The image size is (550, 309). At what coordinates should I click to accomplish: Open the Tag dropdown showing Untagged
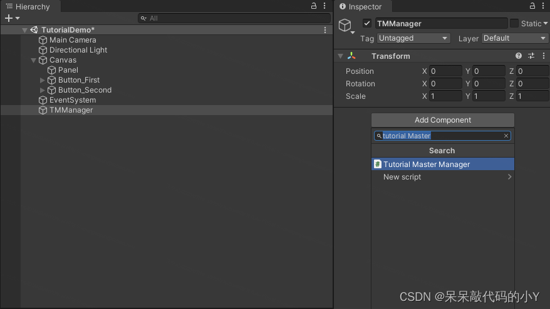(x=413, y=38)
